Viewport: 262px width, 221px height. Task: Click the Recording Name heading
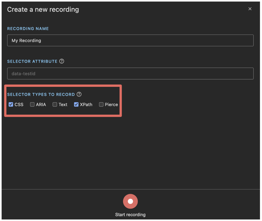pyautogui.click(x=28, y=29)
